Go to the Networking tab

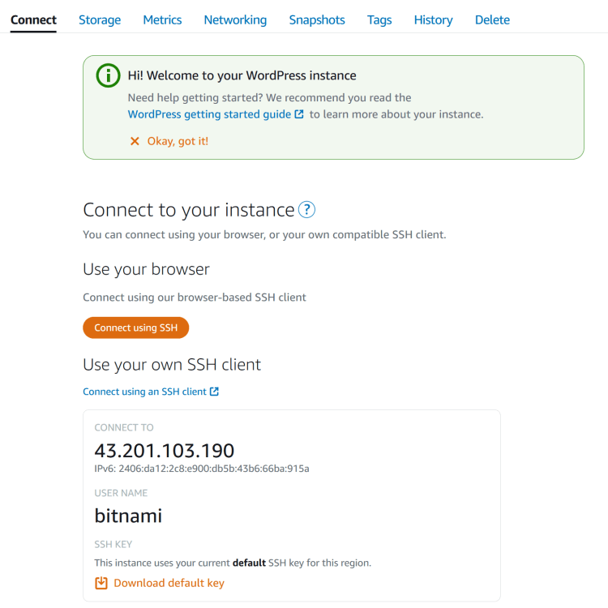coord(235,19)
